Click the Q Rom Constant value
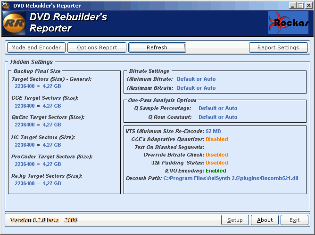The image size is (315, 235). point(218,117)
